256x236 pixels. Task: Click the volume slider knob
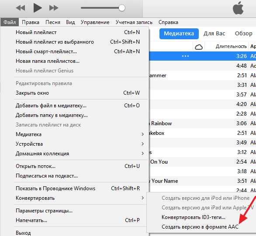pos(121,8)
